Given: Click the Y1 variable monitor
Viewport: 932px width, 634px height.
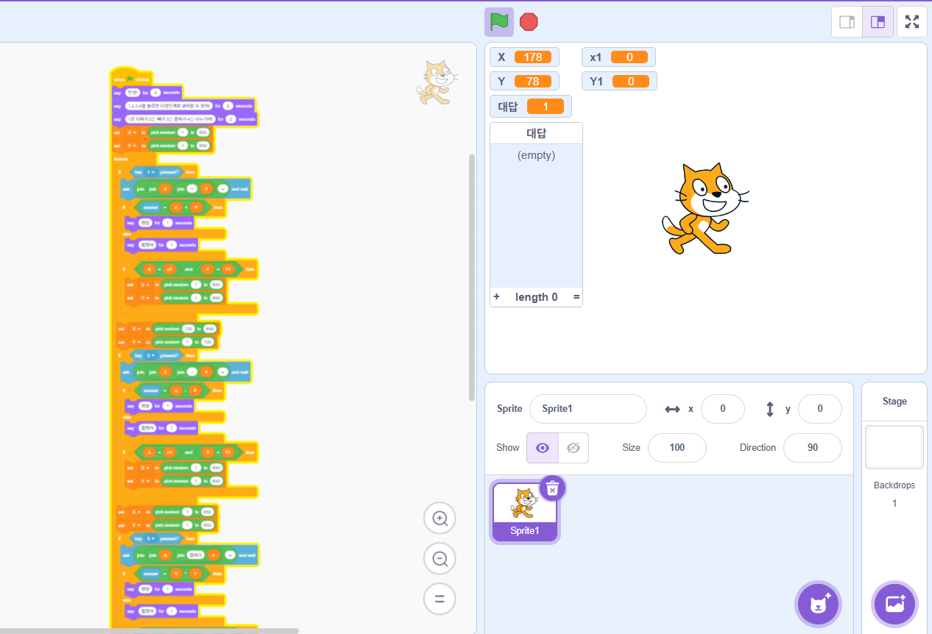Looking at the screenshot, I should [x=619, y=81].
